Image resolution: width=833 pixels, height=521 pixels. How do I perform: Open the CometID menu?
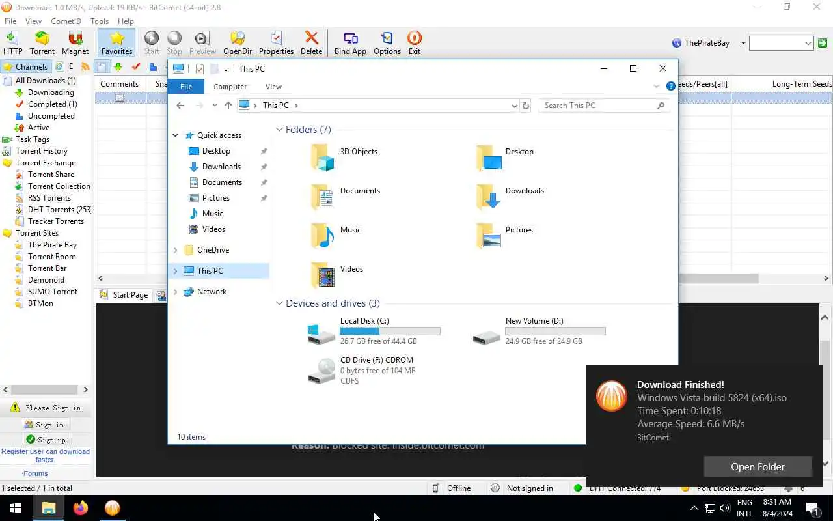pos(66,21)
